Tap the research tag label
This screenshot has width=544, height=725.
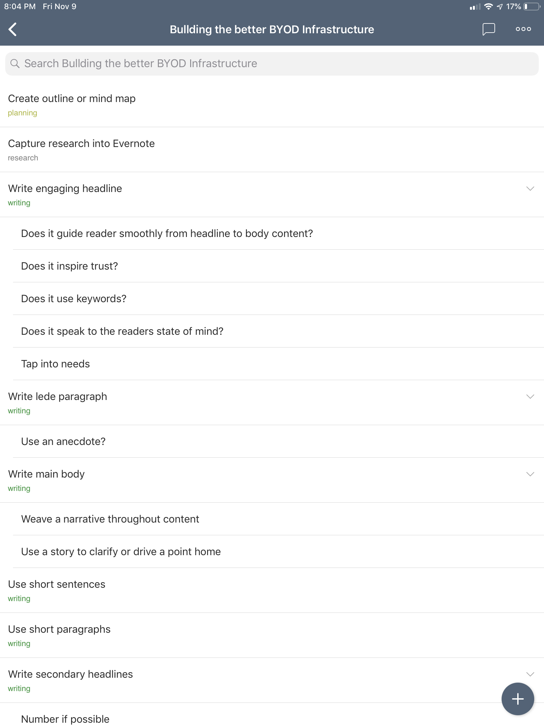(23, 158)
